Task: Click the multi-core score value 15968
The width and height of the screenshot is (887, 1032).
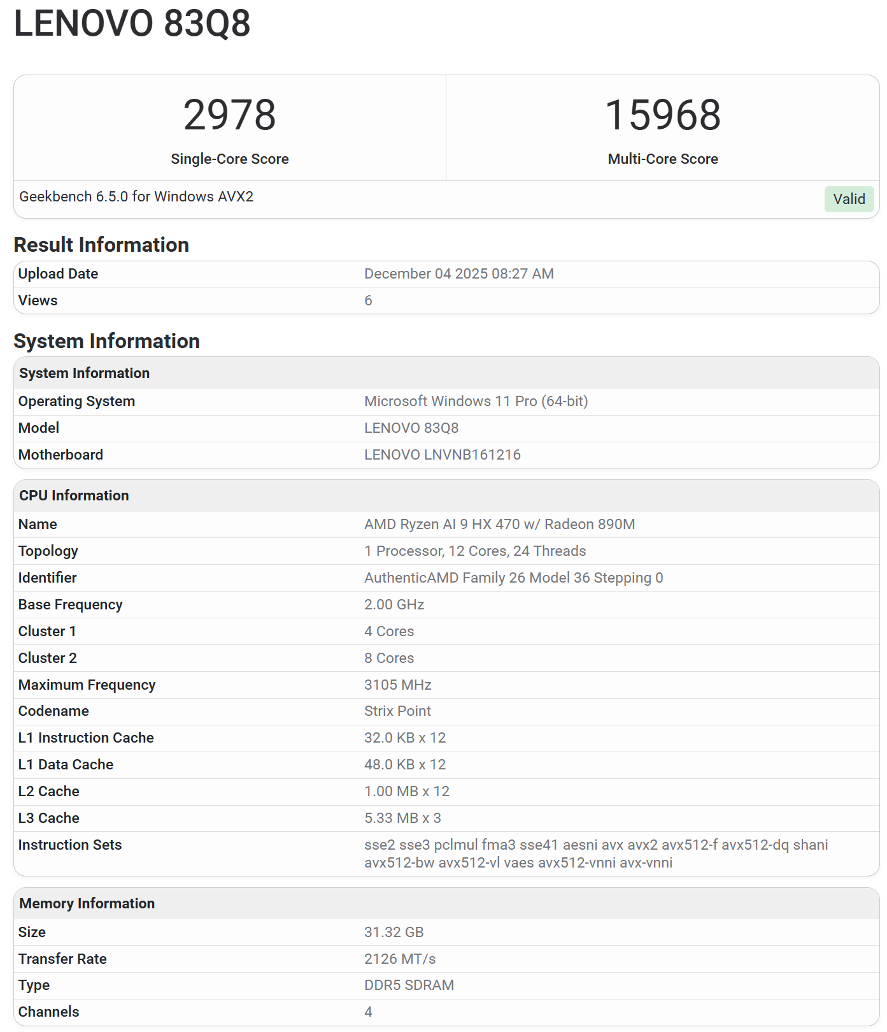Action: (662, 115)
